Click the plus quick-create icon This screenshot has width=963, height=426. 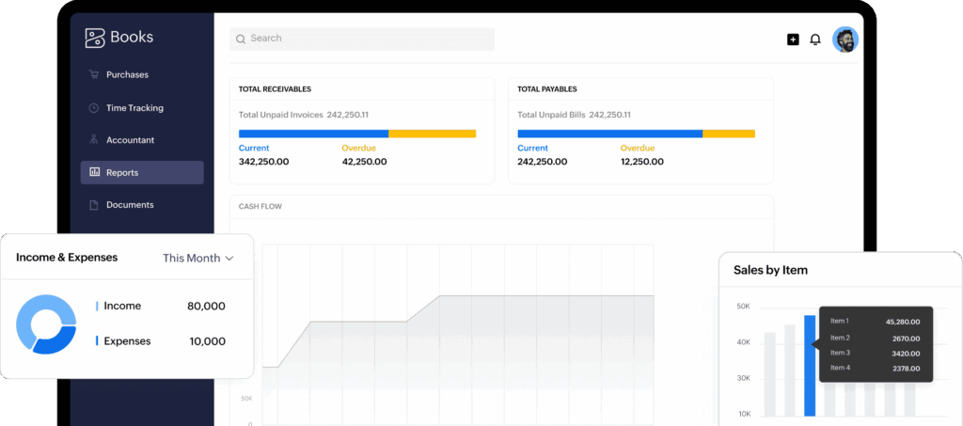pos(793,39)
